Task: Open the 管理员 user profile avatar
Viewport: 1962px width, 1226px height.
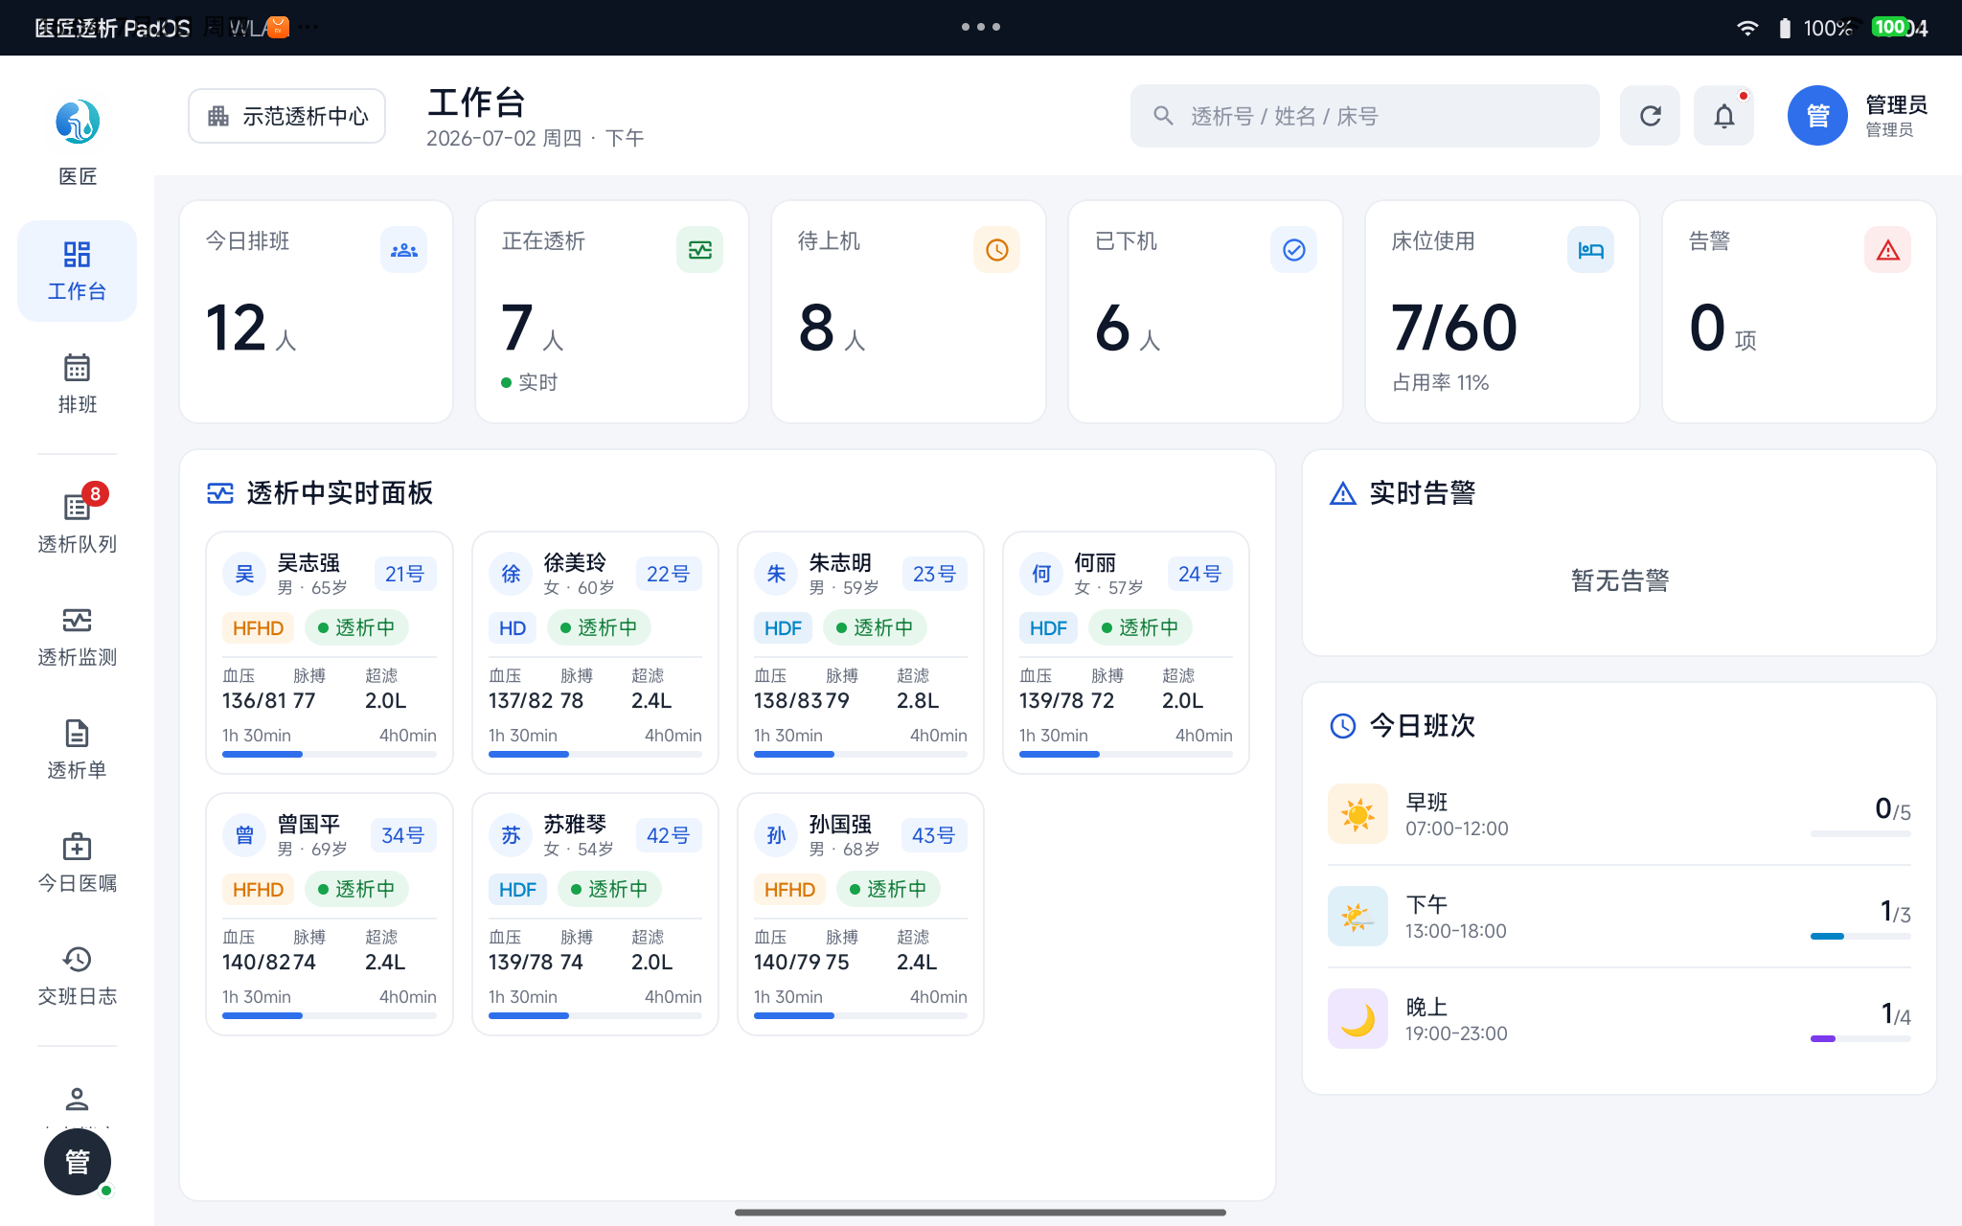Action: coord(1817,116)
